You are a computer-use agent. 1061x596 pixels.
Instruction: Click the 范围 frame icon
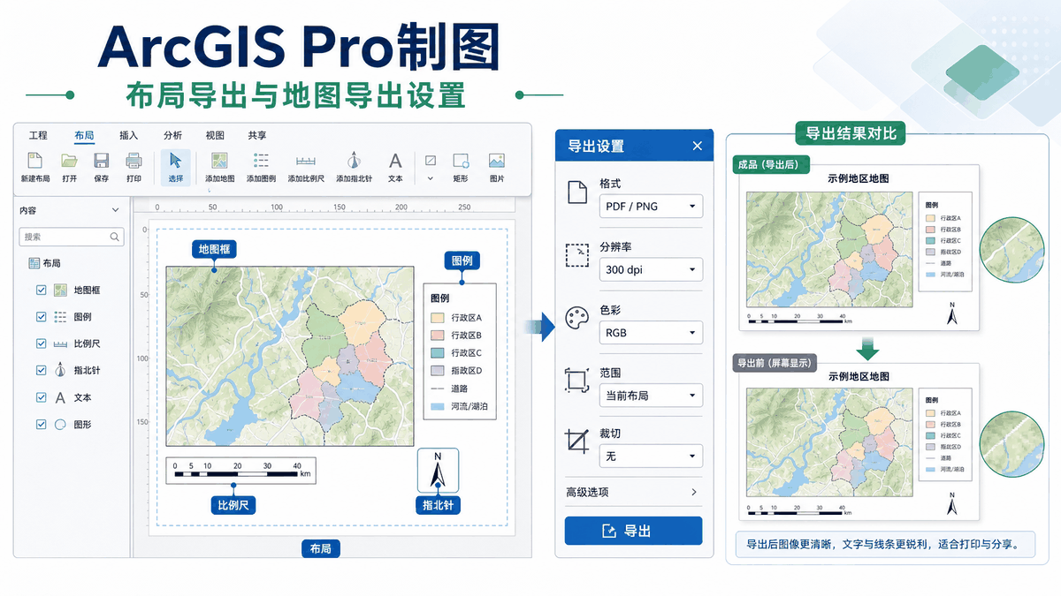576,381
